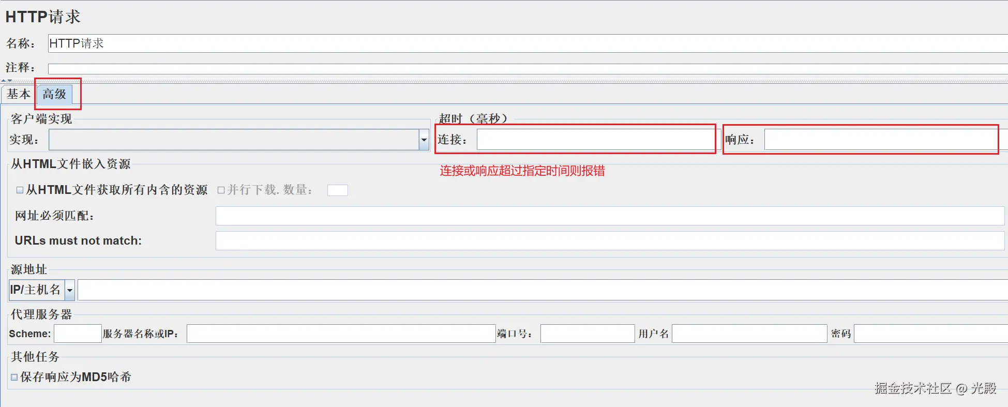
Task: Click the 端口号 port input field
Action: tap(588, 334)
